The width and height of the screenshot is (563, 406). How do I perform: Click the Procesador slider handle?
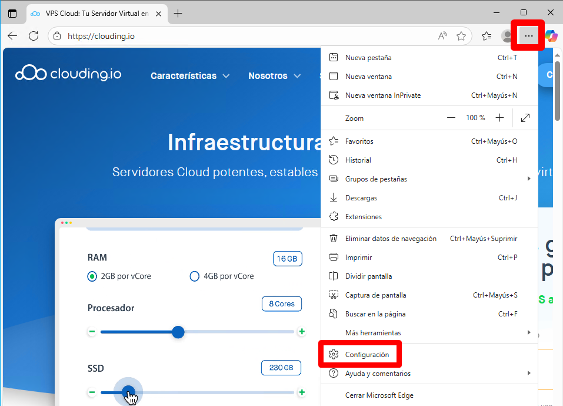(178, 332)
